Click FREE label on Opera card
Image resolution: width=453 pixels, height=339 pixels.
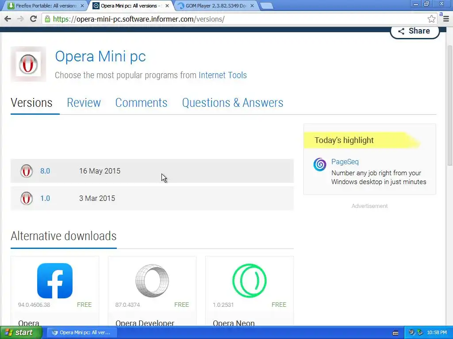pyautogui.click(x=84, y=305)
